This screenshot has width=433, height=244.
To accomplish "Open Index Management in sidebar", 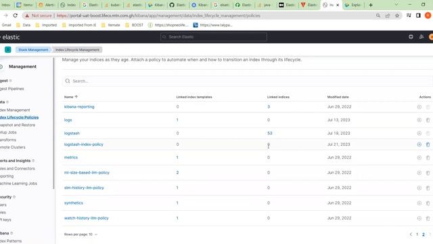I will pyautogui.click(x=15, y=110).
